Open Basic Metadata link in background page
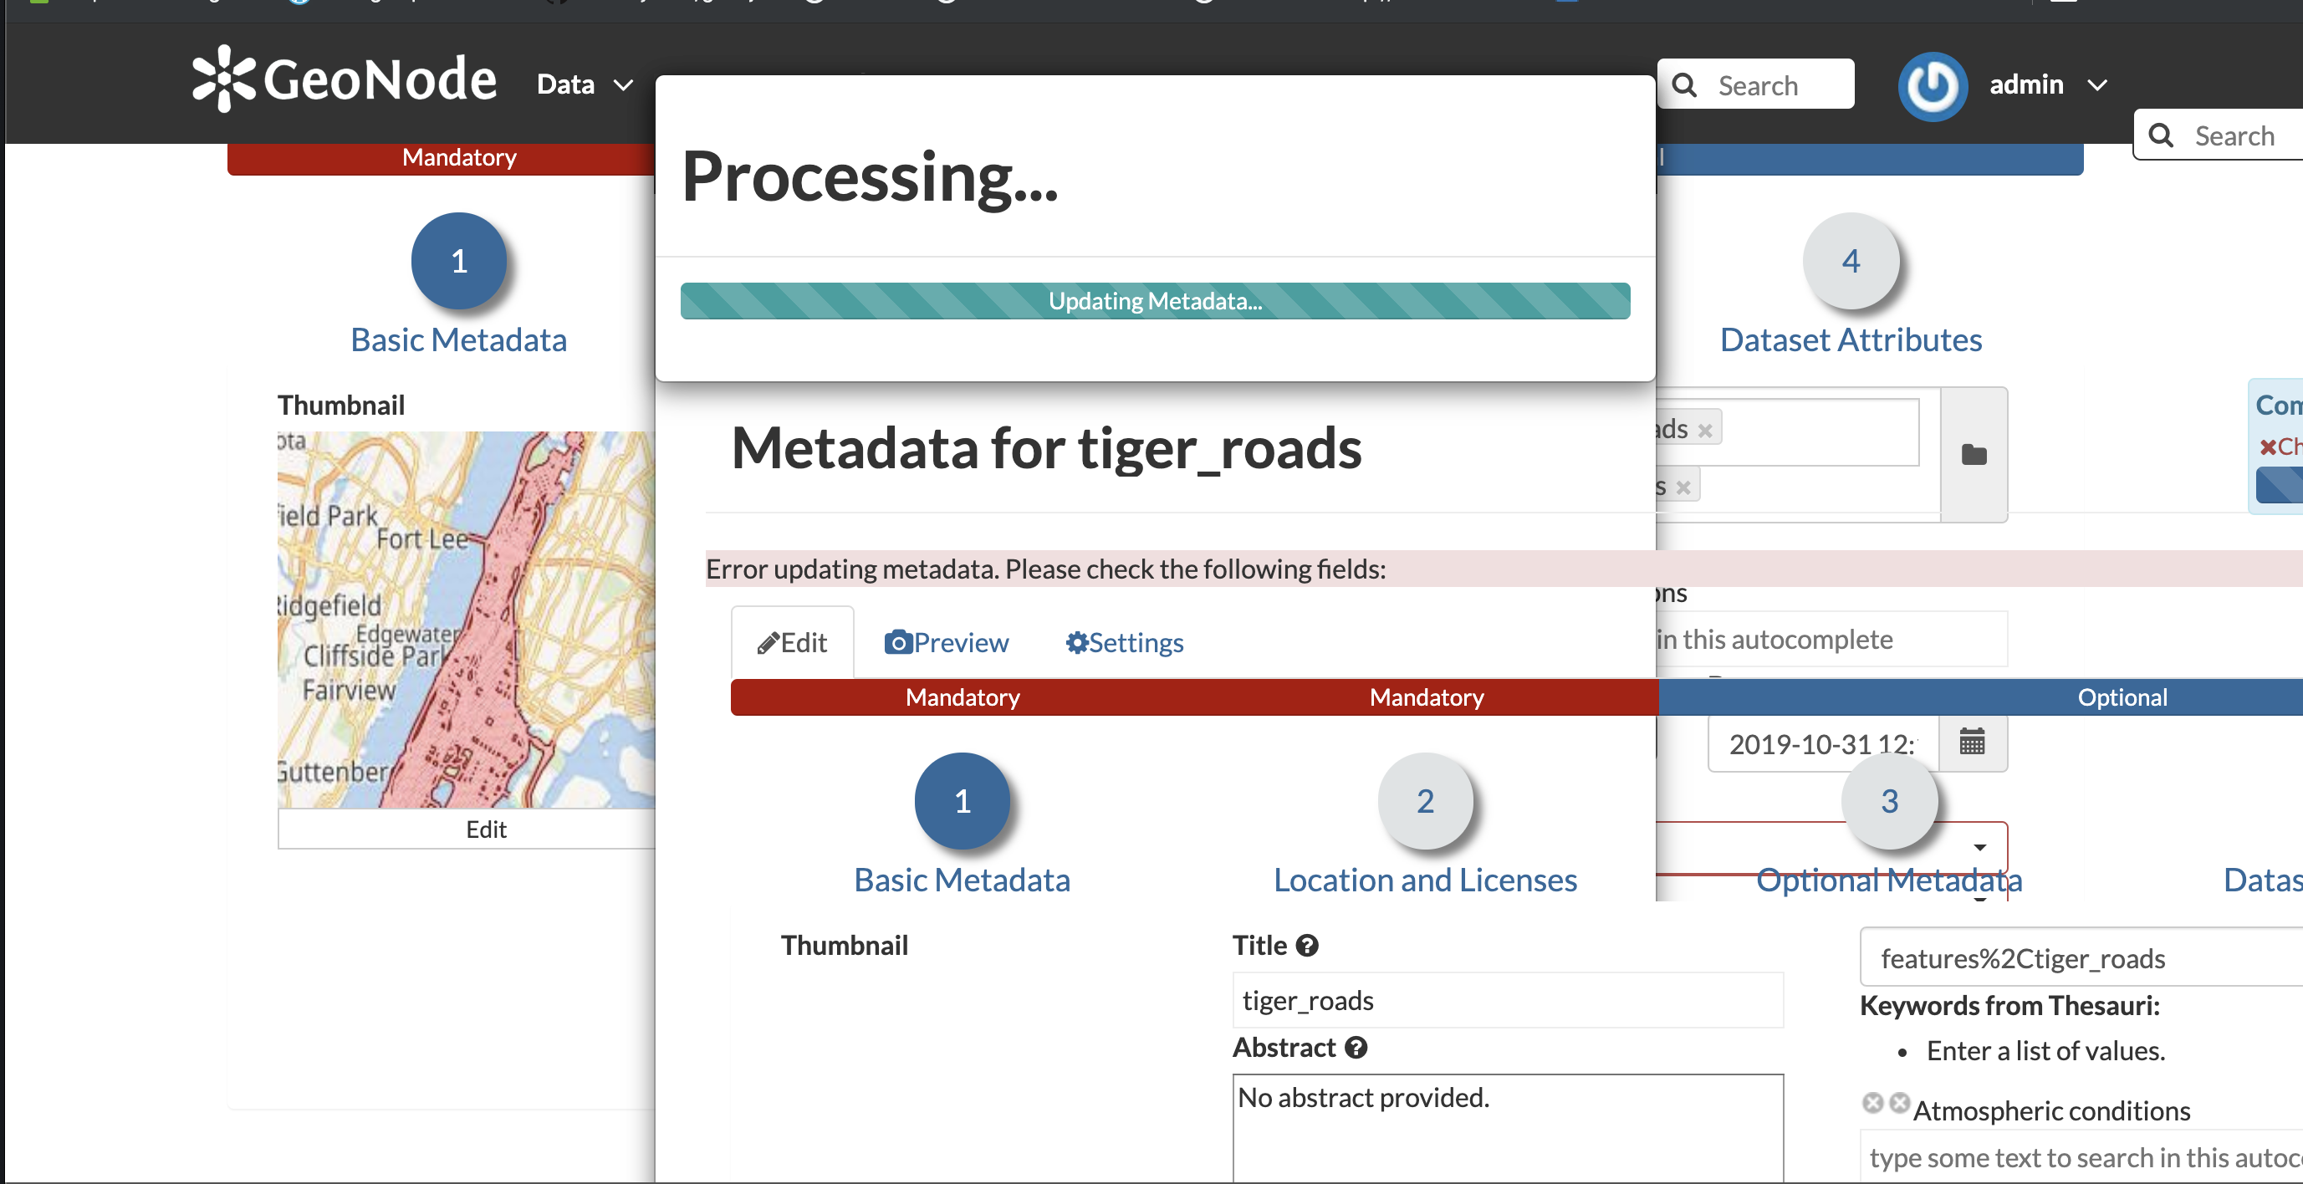Image resolution: width=2303 pixels, height=1184 pixels. point(458,339)
